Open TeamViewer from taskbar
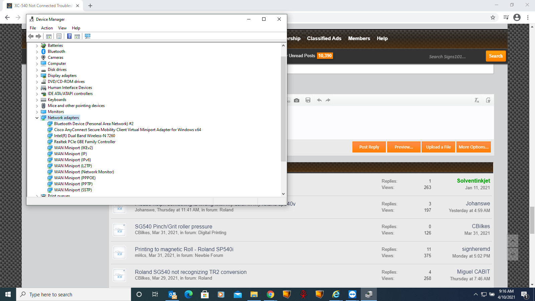This screenshot has height=301, width=535. (352, 294)
